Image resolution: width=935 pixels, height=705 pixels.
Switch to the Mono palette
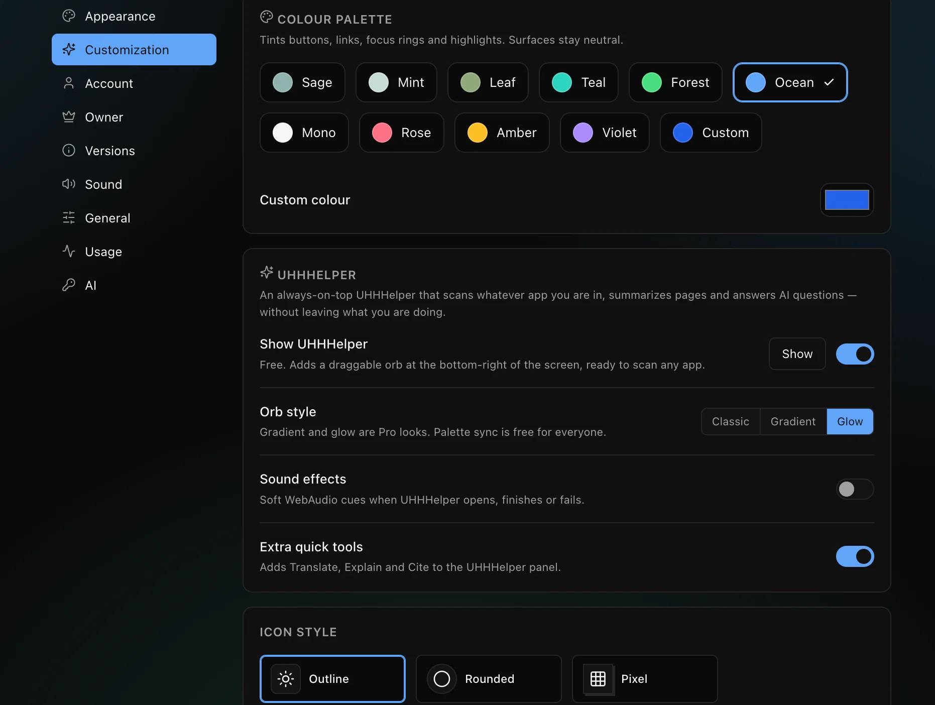click(x=304, y=133)
